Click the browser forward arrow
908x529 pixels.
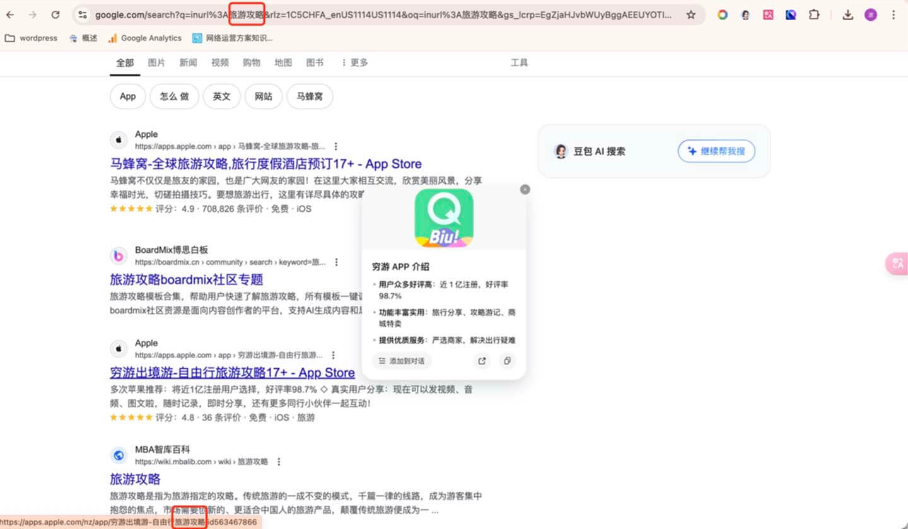[x=33, y=15]
